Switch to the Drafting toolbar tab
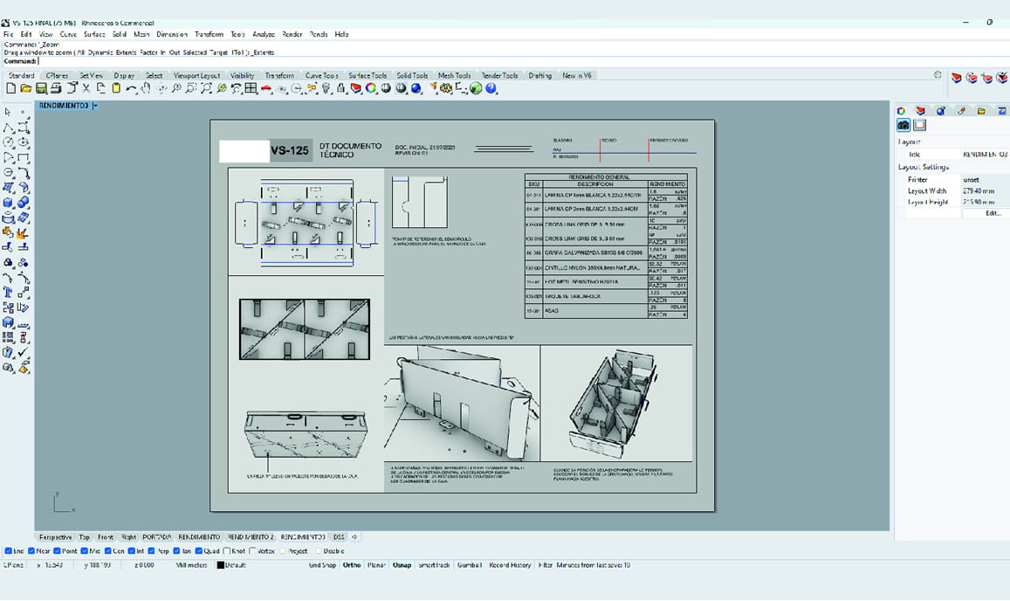1010x601 pixels. point(539,75)
